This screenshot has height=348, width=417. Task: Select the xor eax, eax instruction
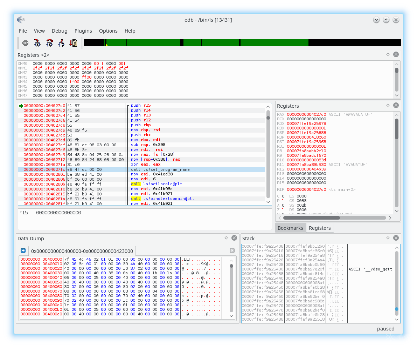coord(146,165)
